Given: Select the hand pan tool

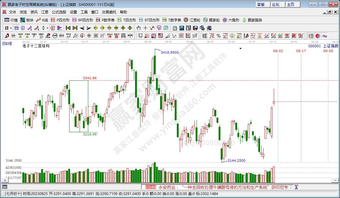Looking at the screenshot, I should point(138,28).
